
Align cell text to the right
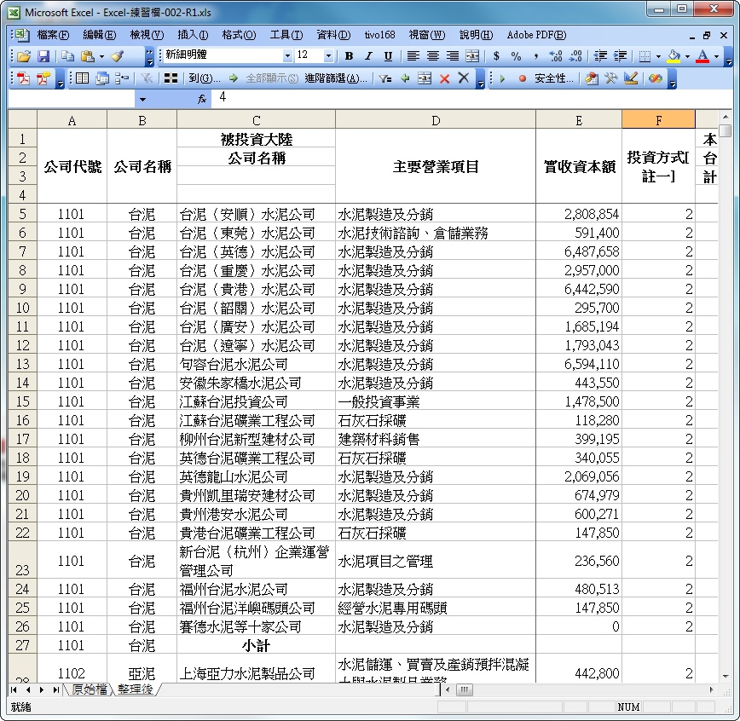pos(453,56)
